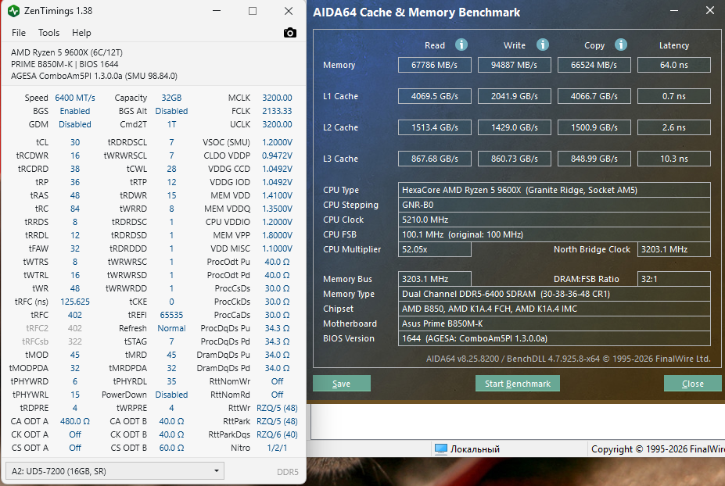The image size is (725, 486).
Task: Click the Memory Copy field 66524 MB/s
Action: [594, 65]
